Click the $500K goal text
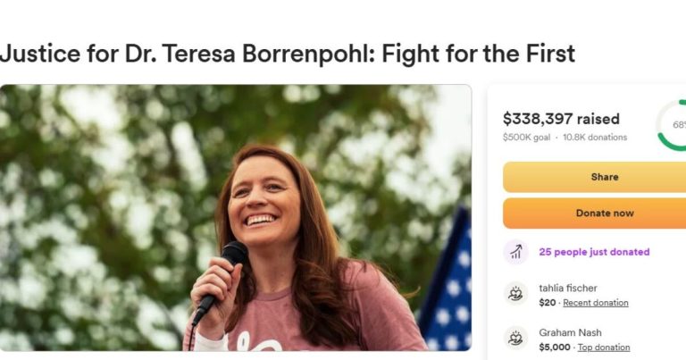Screen dimensions: 686x360 [x=526, y=138]
